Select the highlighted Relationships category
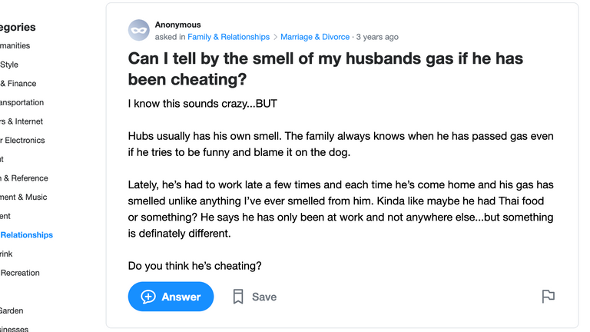Viewport: 590px width, 332px height. [26, 235]
